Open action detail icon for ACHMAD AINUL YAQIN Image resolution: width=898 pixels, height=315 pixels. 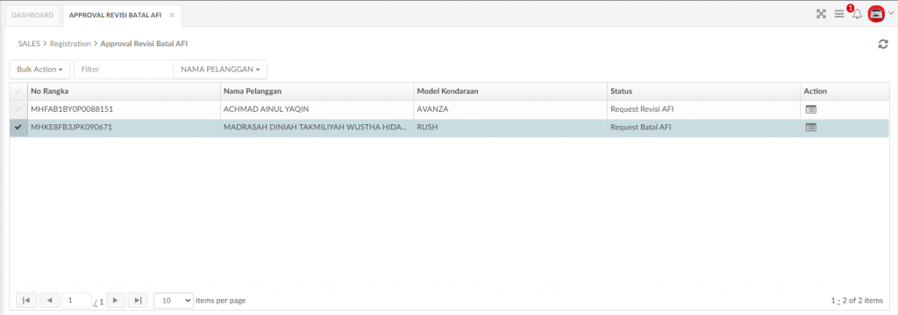(x=810, y=109)
